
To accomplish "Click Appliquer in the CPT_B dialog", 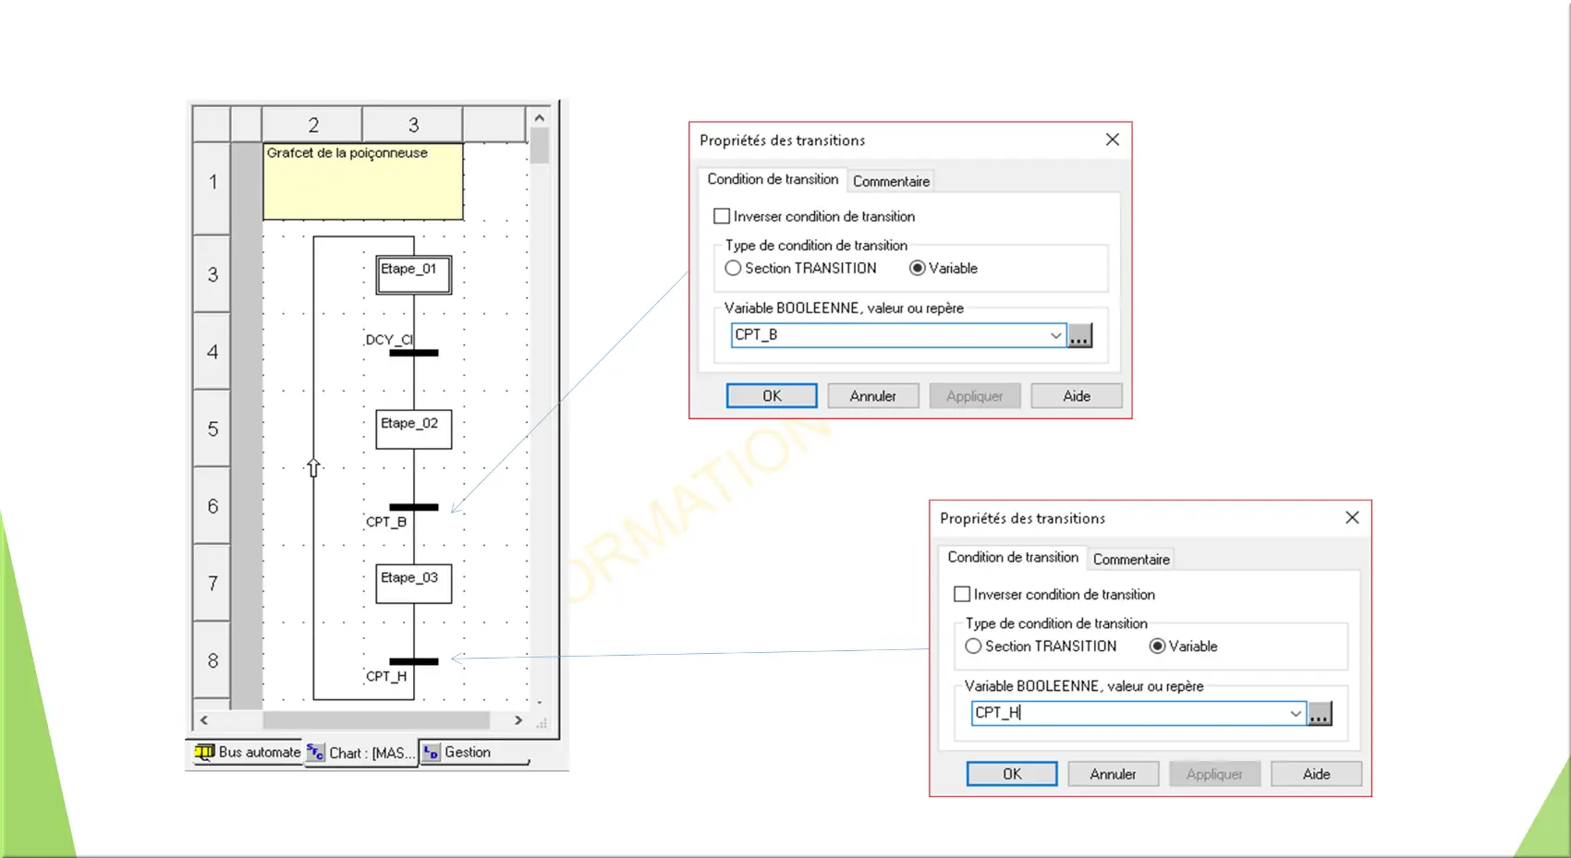I will pos(975,395).
